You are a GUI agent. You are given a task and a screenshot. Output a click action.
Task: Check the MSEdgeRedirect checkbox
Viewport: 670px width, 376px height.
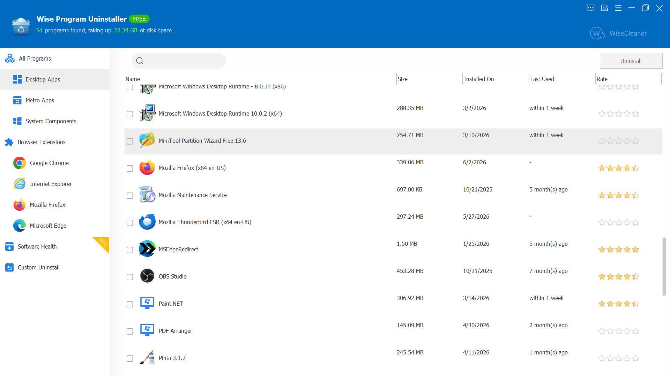pos(130,250)
